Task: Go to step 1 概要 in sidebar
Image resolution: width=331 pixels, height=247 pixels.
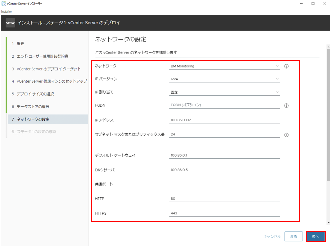Action: (18, 44)
